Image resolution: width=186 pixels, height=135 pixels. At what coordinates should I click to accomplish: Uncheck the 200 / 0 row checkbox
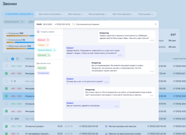[x=6, y=134]
